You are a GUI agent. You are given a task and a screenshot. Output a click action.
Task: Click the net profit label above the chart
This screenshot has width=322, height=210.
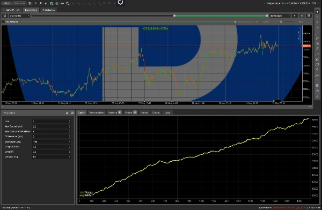point(155,28)
